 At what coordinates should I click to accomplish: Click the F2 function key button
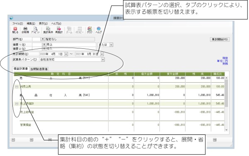[x=32, y=140]
